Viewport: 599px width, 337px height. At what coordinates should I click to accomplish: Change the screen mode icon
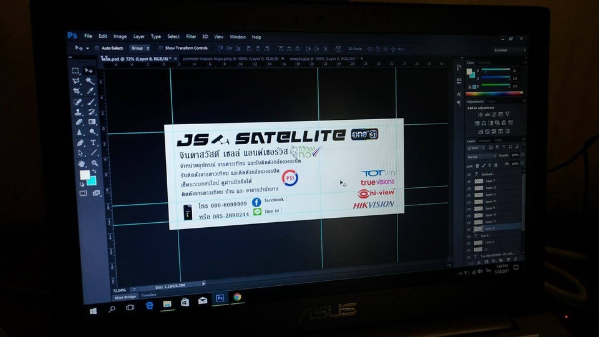tap(96, 193)
